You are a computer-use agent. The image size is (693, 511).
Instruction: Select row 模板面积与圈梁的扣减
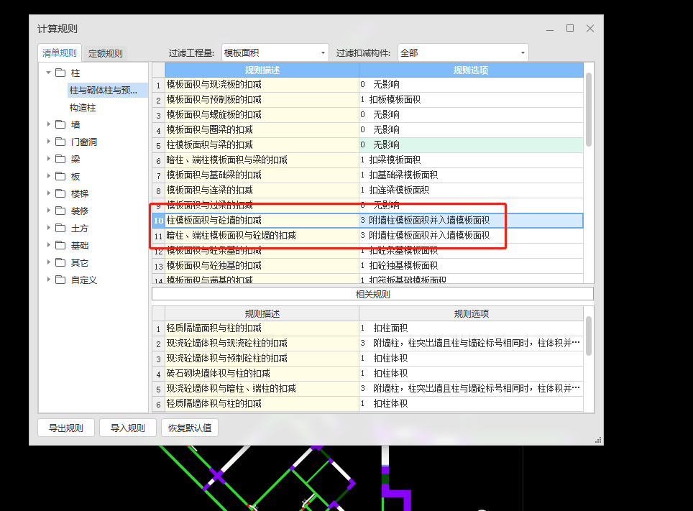[x=262, y=129]
